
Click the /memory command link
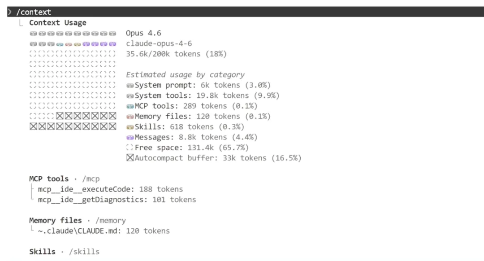tap(111, 220)
